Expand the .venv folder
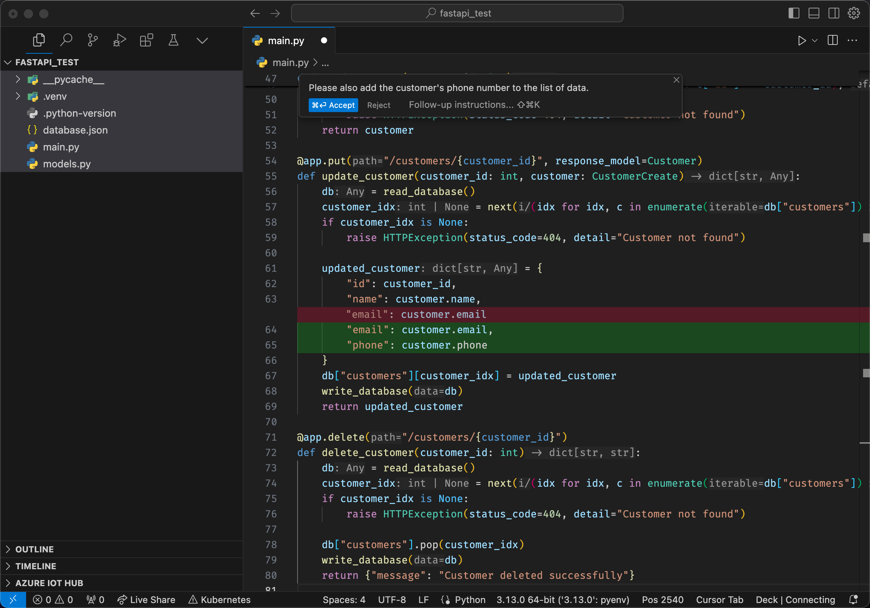Screen dimensions: 870x608 (18, 96)
